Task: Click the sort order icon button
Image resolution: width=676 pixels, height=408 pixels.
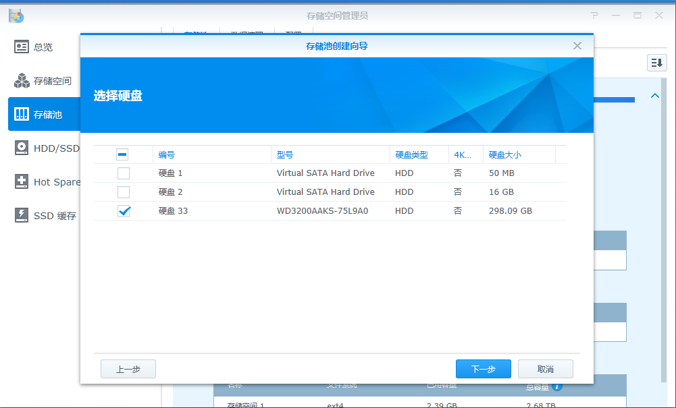Action: point(656,63)
